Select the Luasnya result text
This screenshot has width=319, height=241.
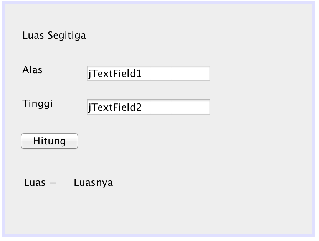(x=93, y=182)
